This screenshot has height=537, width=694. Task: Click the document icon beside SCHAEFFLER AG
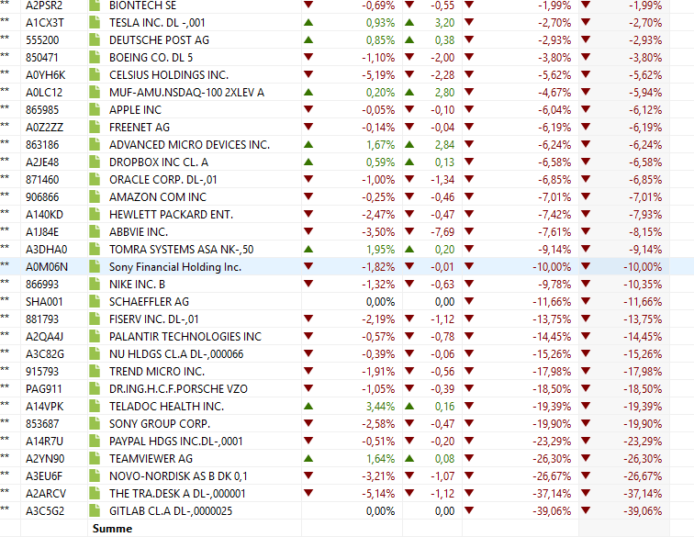[x=95, y=301]
